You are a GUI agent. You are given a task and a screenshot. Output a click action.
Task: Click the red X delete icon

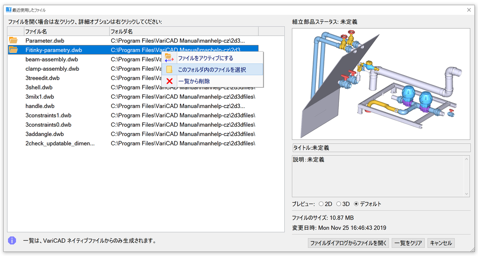pyautogui.click(x=169, y=81)
